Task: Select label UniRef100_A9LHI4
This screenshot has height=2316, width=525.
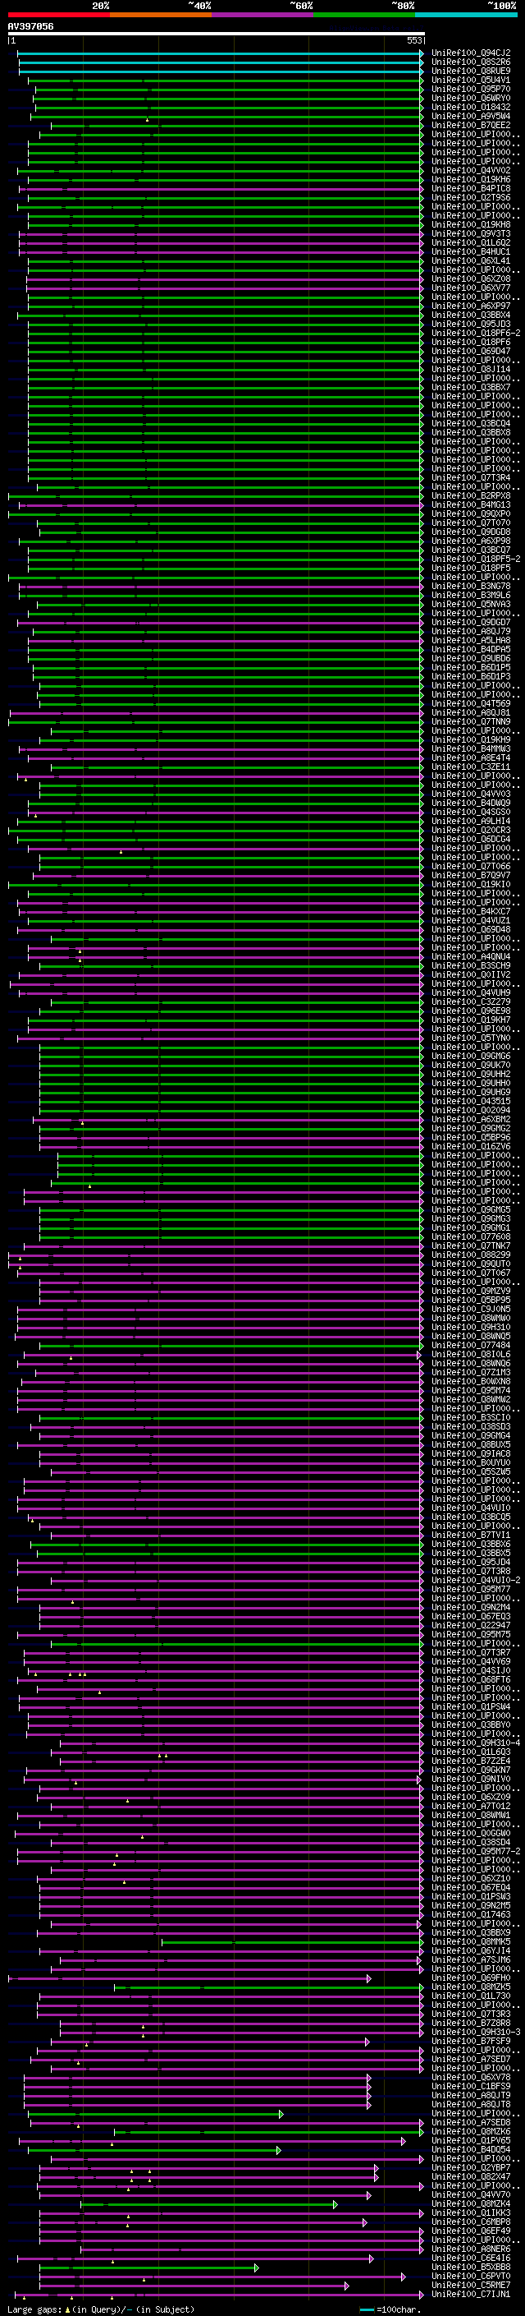Action: (x=471, y=821)
